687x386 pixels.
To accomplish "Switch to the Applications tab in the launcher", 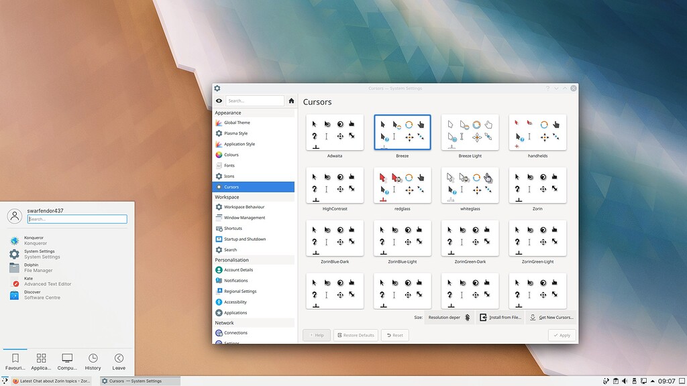I will pyautogui.click(x=41, y=361).
